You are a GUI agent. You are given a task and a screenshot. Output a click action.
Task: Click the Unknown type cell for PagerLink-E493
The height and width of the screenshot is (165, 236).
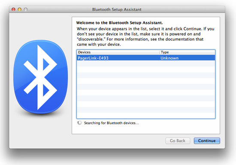169,58
